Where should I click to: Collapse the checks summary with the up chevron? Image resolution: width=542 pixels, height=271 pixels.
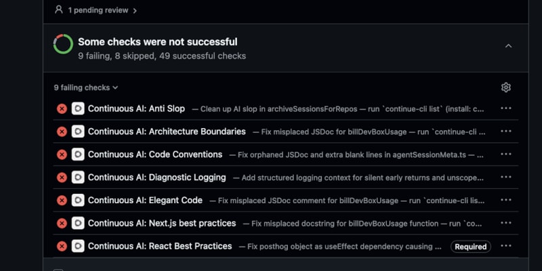[509, 46]
